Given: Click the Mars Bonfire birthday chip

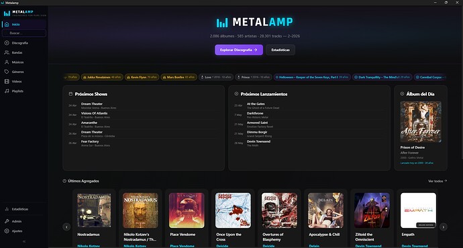Looking at the screenshot, I should click(x=178, y=77).
